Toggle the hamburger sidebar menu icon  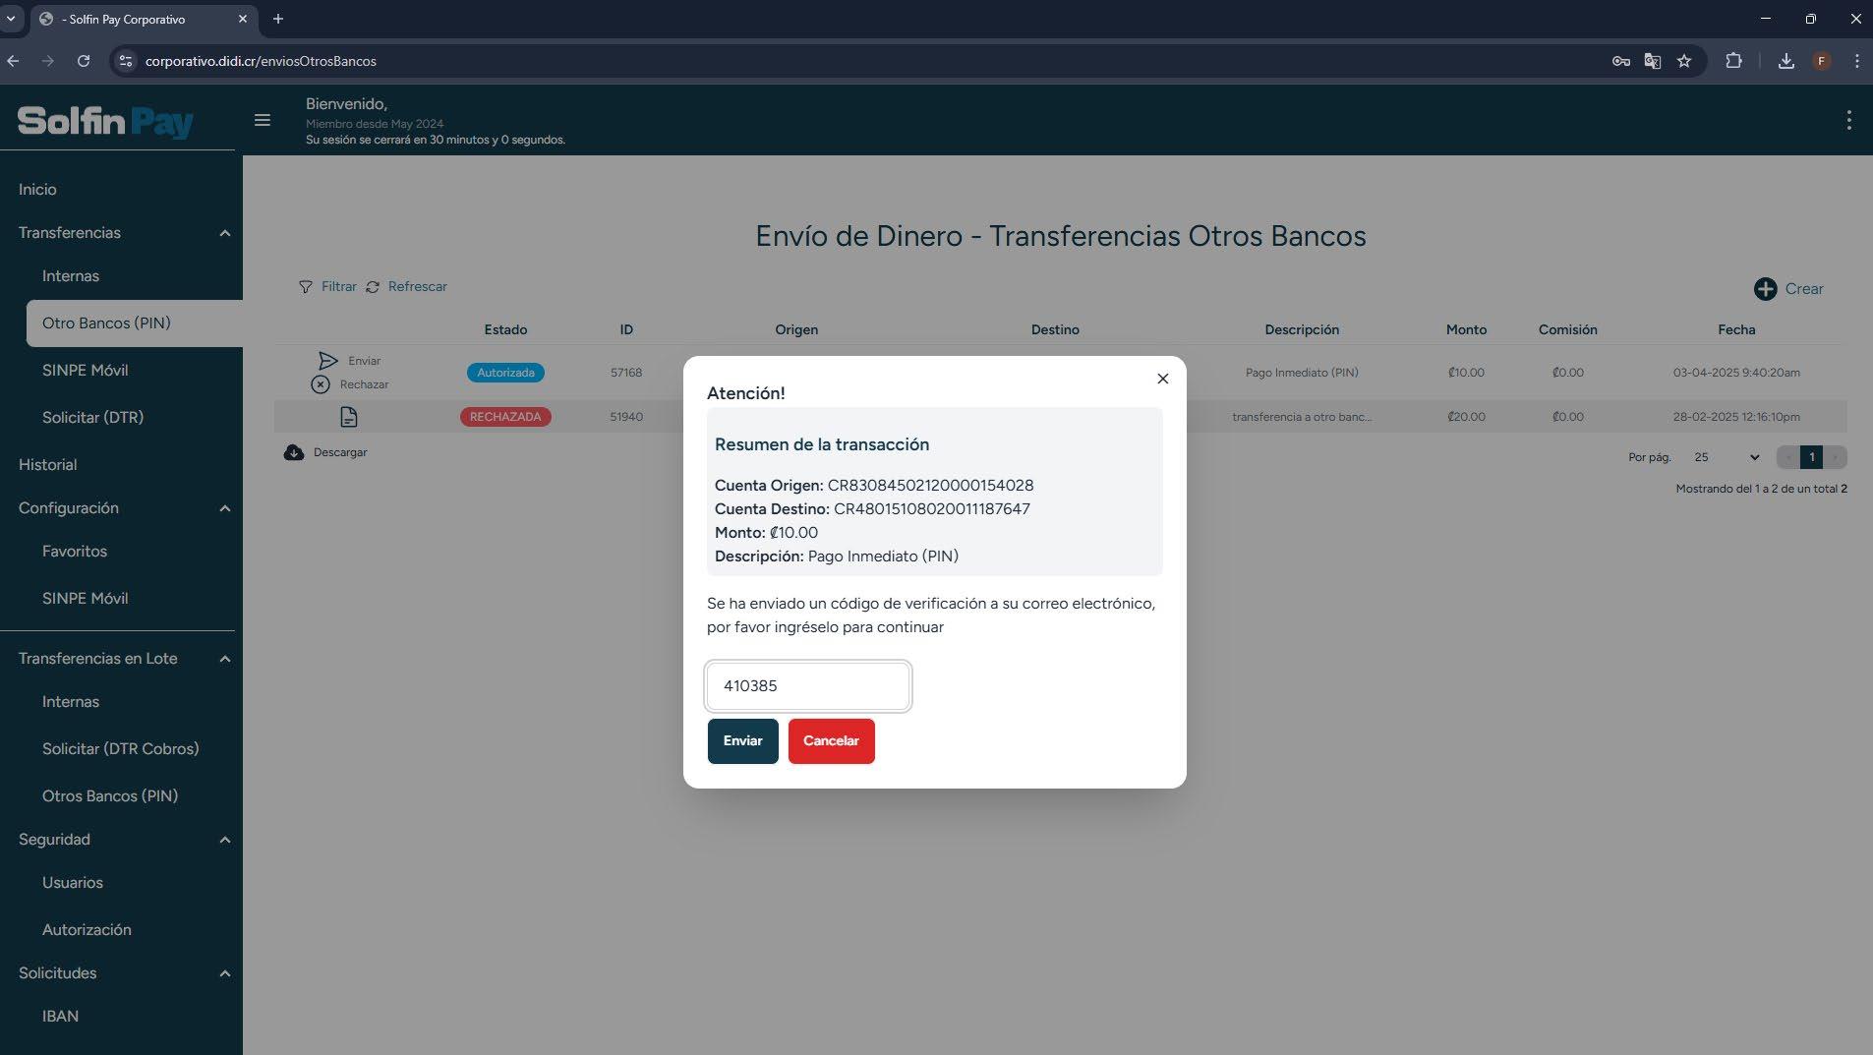pyautogui.click(x=262, y=120)
